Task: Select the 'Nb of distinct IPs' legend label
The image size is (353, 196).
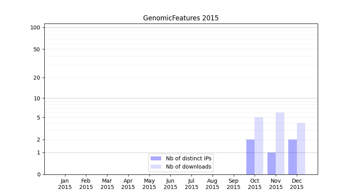Action: coord(189,158)
